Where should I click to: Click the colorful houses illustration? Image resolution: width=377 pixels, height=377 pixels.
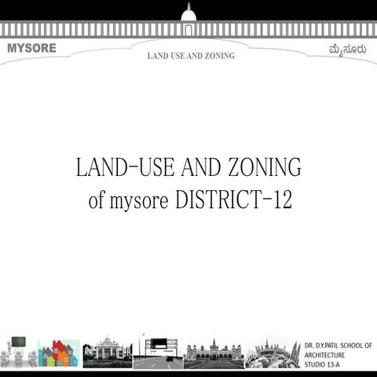pyautogui.click(x=59, y=353)
